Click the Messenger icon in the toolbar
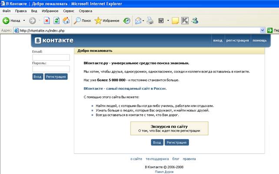Screen dimensions: 279x174 pos(195,20)
